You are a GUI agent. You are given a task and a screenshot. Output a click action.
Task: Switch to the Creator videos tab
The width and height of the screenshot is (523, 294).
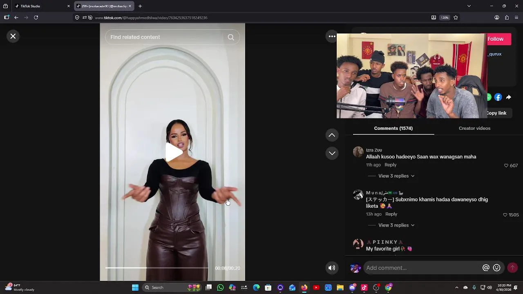pos(474,128)
